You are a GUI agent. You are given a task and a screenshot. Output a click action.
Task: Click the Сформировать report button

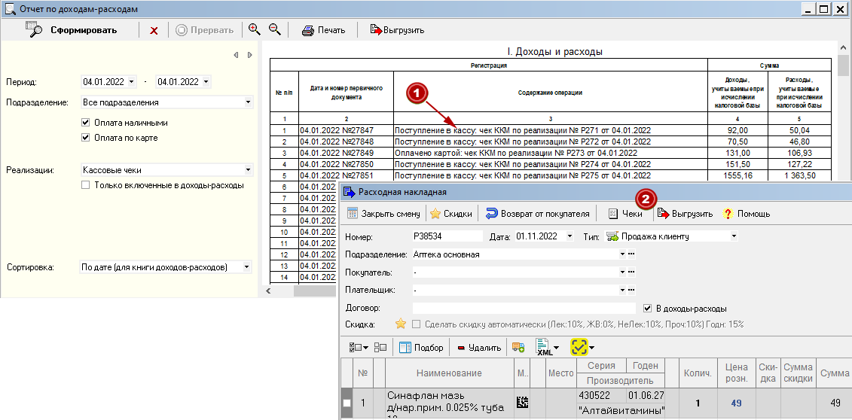pyautogui.click(x=71, y=30)
